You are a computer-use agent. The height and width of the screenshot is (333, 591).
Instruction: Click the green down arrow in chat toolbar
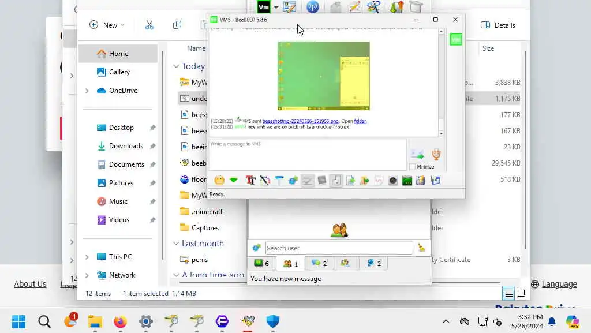(234, 181)
